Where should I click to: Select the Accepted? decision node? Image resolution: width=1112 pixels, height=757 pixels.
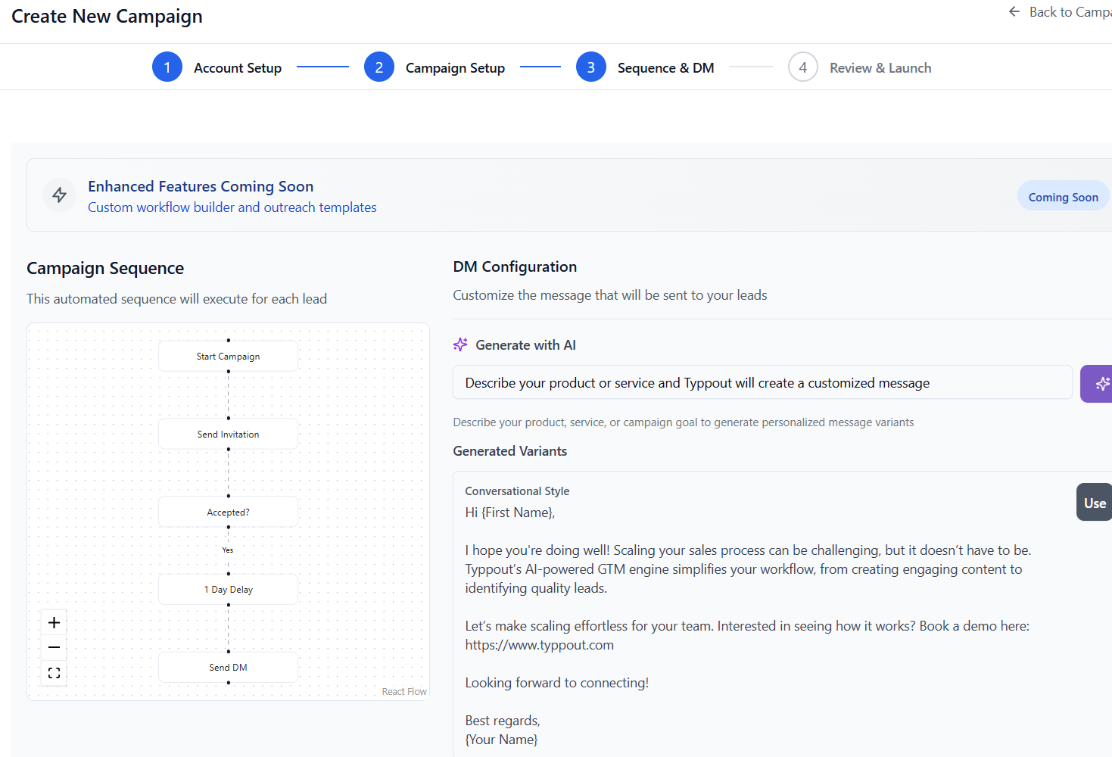click(228, 512)
